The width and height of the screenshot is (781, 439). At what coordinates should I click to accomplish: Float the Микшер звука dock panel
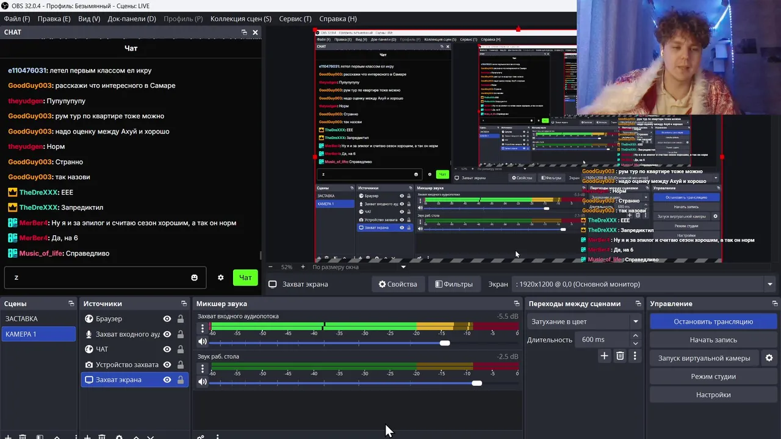point(517,304)
